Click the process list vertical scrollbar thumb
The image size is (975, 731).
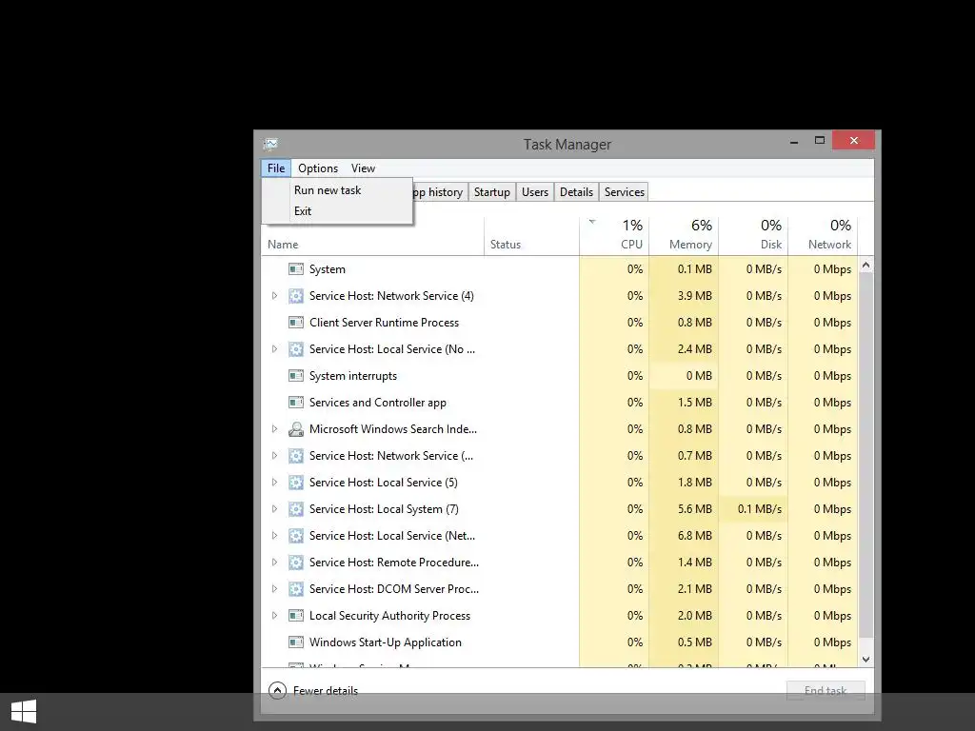[866, 455]
